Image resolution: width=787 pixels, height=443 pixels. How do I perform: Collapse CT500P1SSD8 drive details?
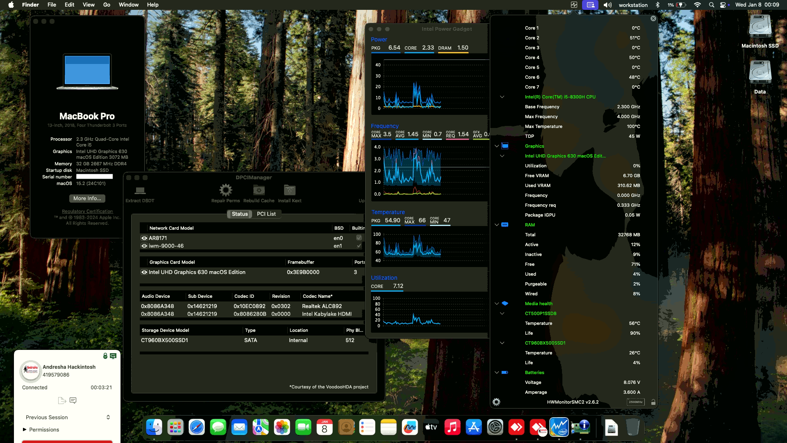point(502,313)
